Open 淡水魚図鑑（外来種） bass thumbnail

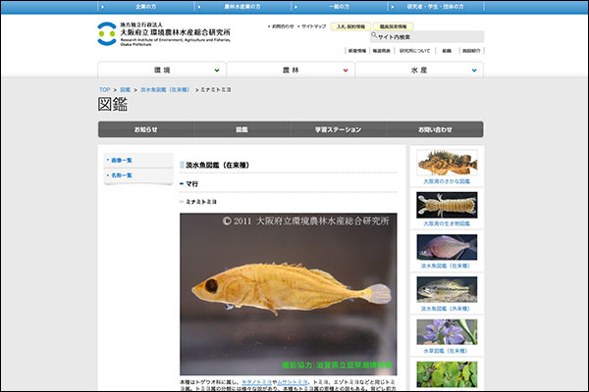coord(447,288)
